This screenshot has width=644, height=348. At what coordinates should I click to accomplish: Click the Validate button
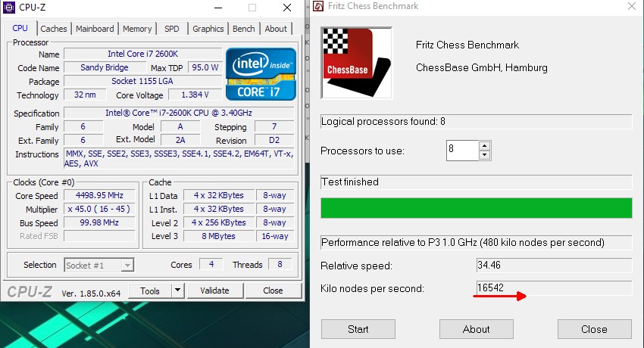(215, 291)
